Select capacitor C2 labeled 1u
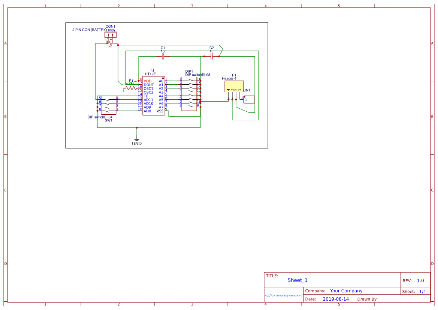The height and width of the screenshot is (310, 438). (211, 56)
